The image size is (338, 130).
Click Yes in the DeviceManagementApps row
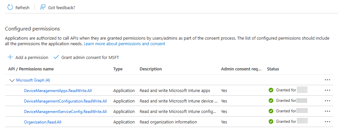point(224,91)
